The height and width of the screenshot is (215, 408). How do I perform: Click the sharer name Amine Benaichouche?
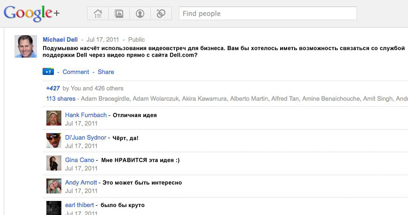tap(331, 99)
